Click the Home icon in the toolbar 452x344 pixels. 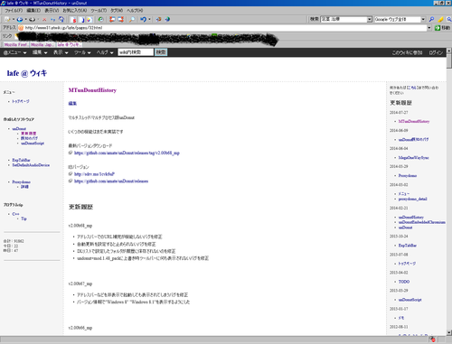[x=61, y=20]
